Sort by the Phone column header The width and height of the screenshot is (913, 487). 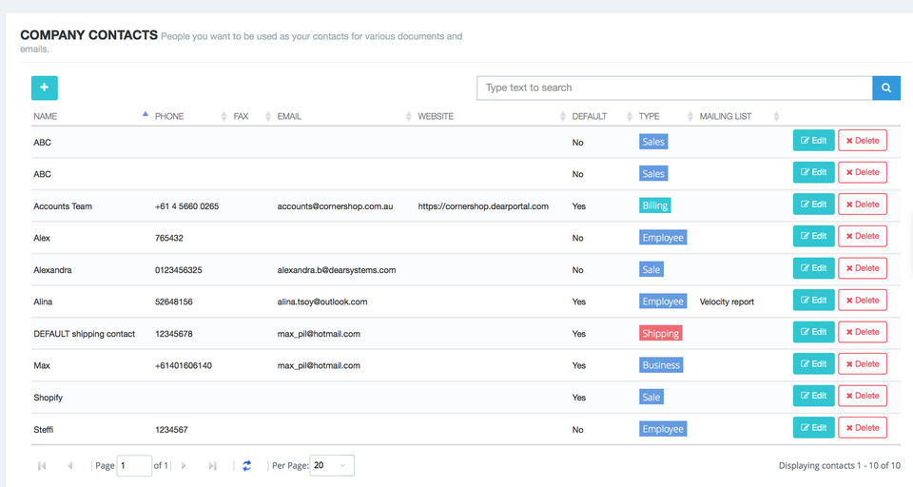pyautogui.click(x=169, y=116)
